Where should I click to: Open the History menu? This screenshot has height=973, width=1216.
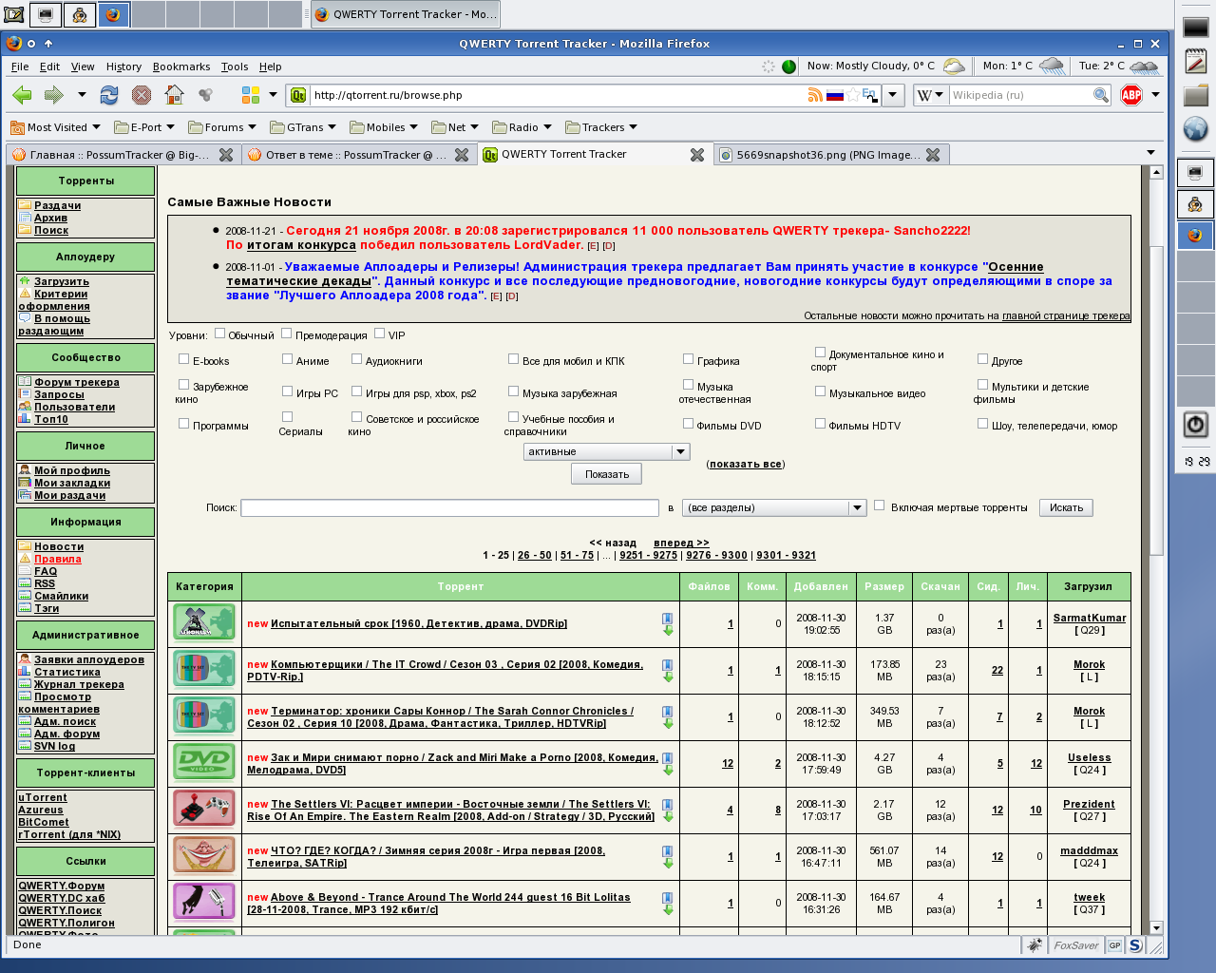pyautogui.click(x=123, y=67)
